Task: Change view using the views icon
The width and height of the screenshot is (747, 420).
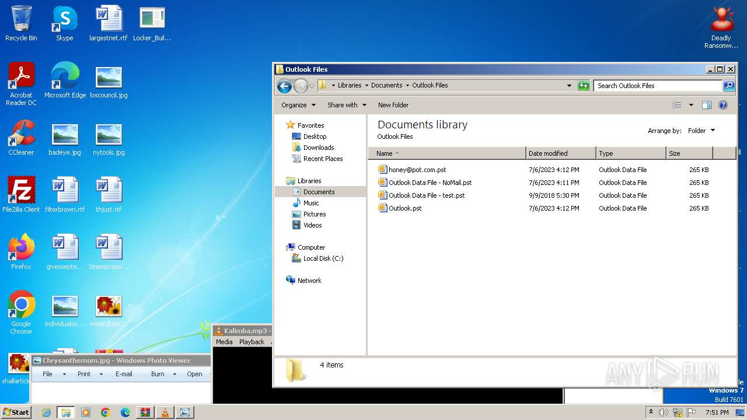Action: tap(677, 105)
